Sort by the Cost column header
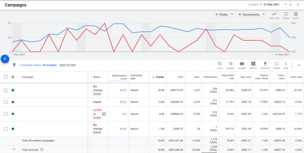Viewport: 304px width, 153px height. pyautogui.click(x=180, y=77)
